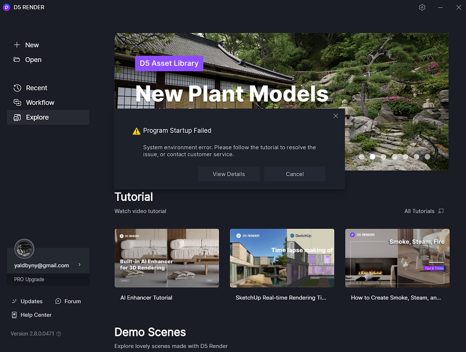Image resolution: width=466 pixels, height=352 pixels.
Task: Click the yellow warning triangle icon
Action: [136, 131]
